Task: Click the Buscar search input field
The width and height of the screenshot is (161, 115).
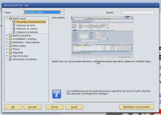Action: [x=138, y=12]
